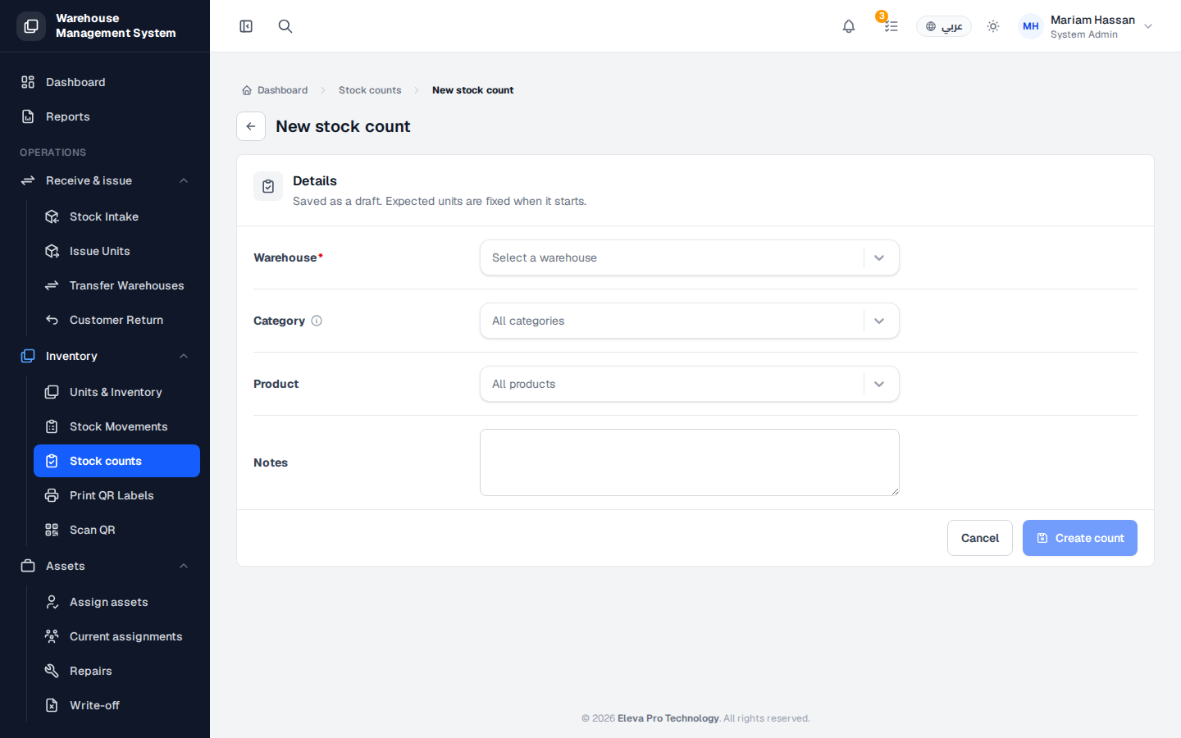Open notifications bell icon
This screenshot has width=1181, height=738.
849,26
